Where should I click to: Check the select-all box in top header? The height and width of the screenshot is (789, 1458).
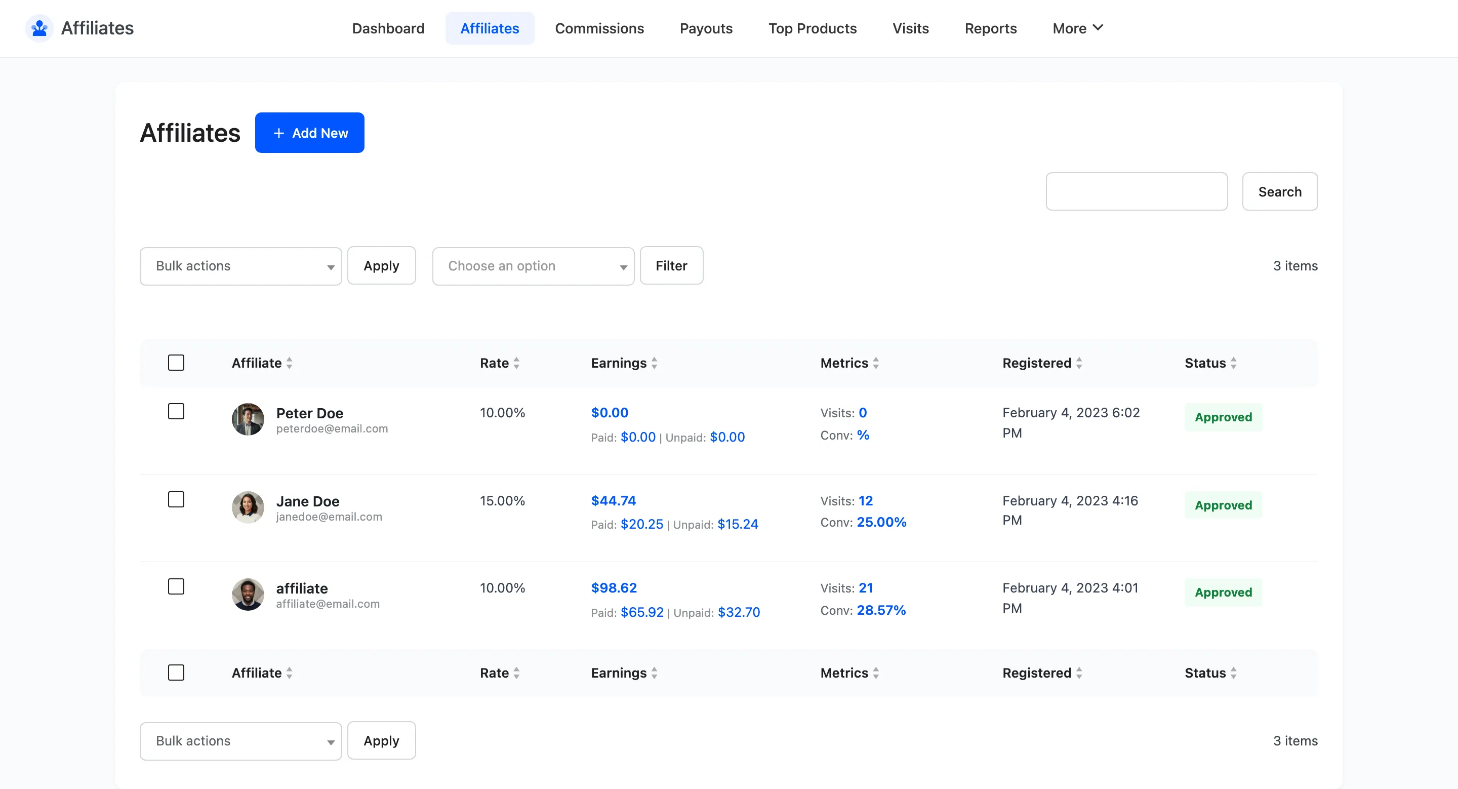tap(176, 362)
